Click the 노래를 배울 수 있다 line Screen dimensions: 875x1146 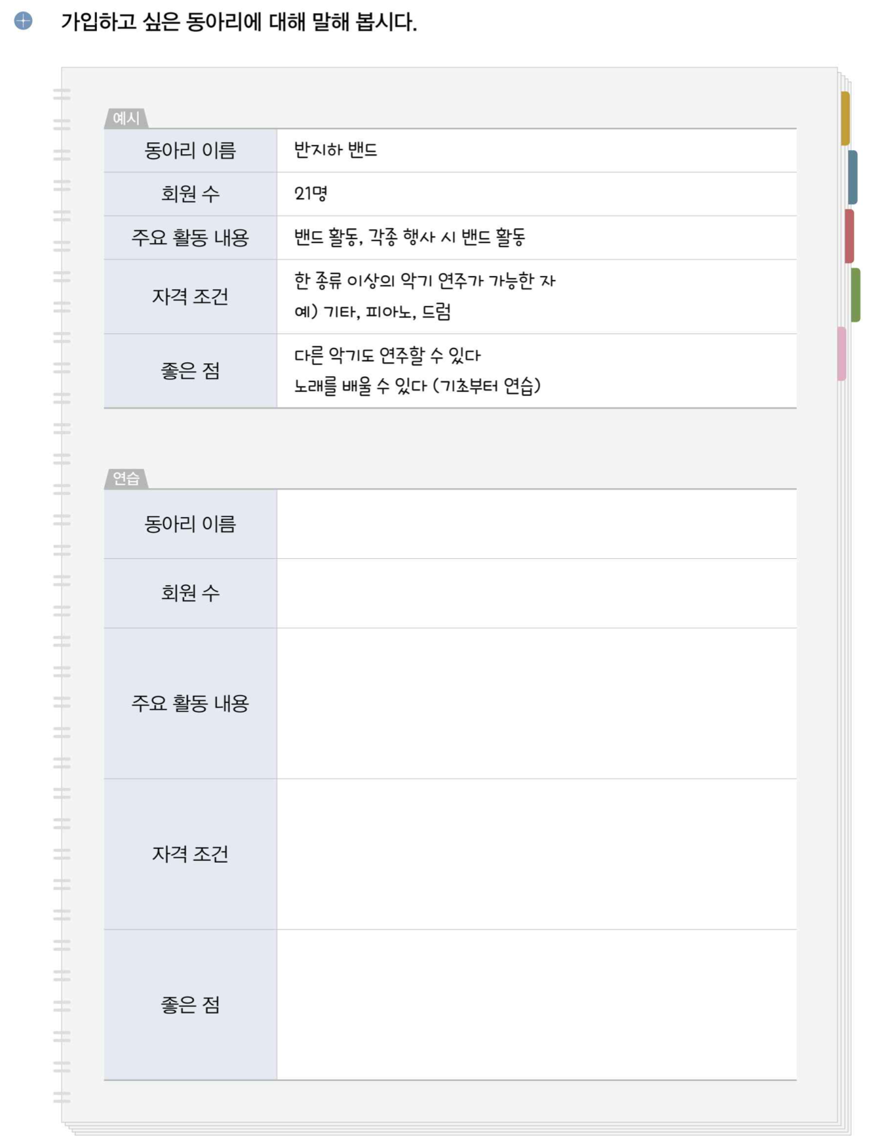417,386
